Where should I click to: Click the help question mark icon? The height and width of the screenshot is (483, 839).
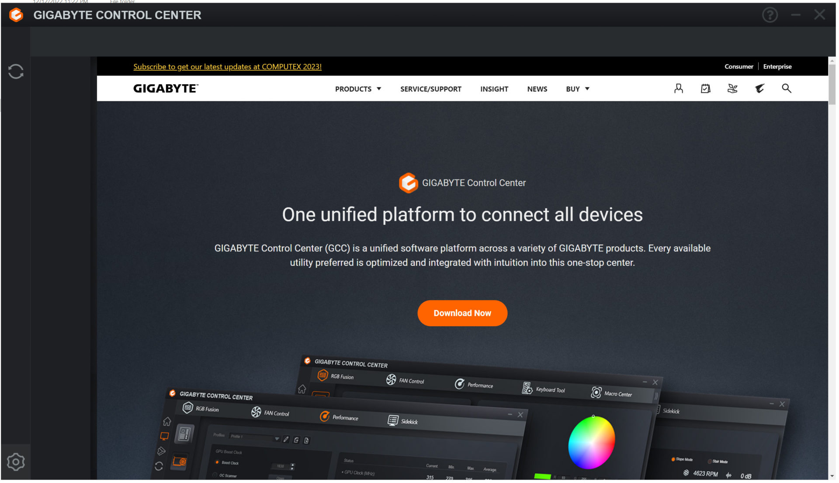pyautogui.click(x=770, y=15)
